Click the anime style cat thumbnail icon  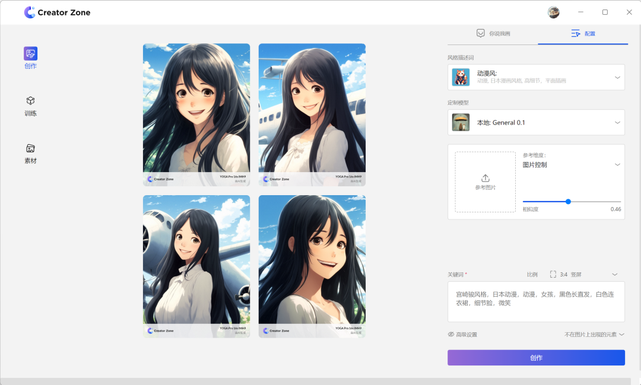(x=461, y=77)
